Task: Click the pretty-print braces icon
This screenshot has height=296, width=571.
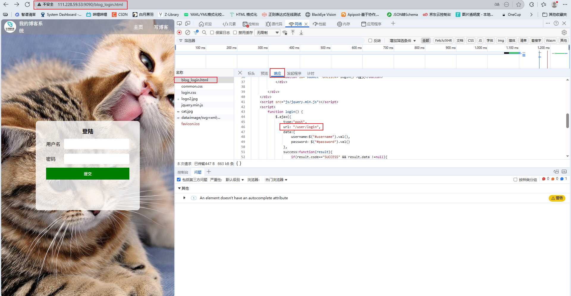Action: pos(239,163)
